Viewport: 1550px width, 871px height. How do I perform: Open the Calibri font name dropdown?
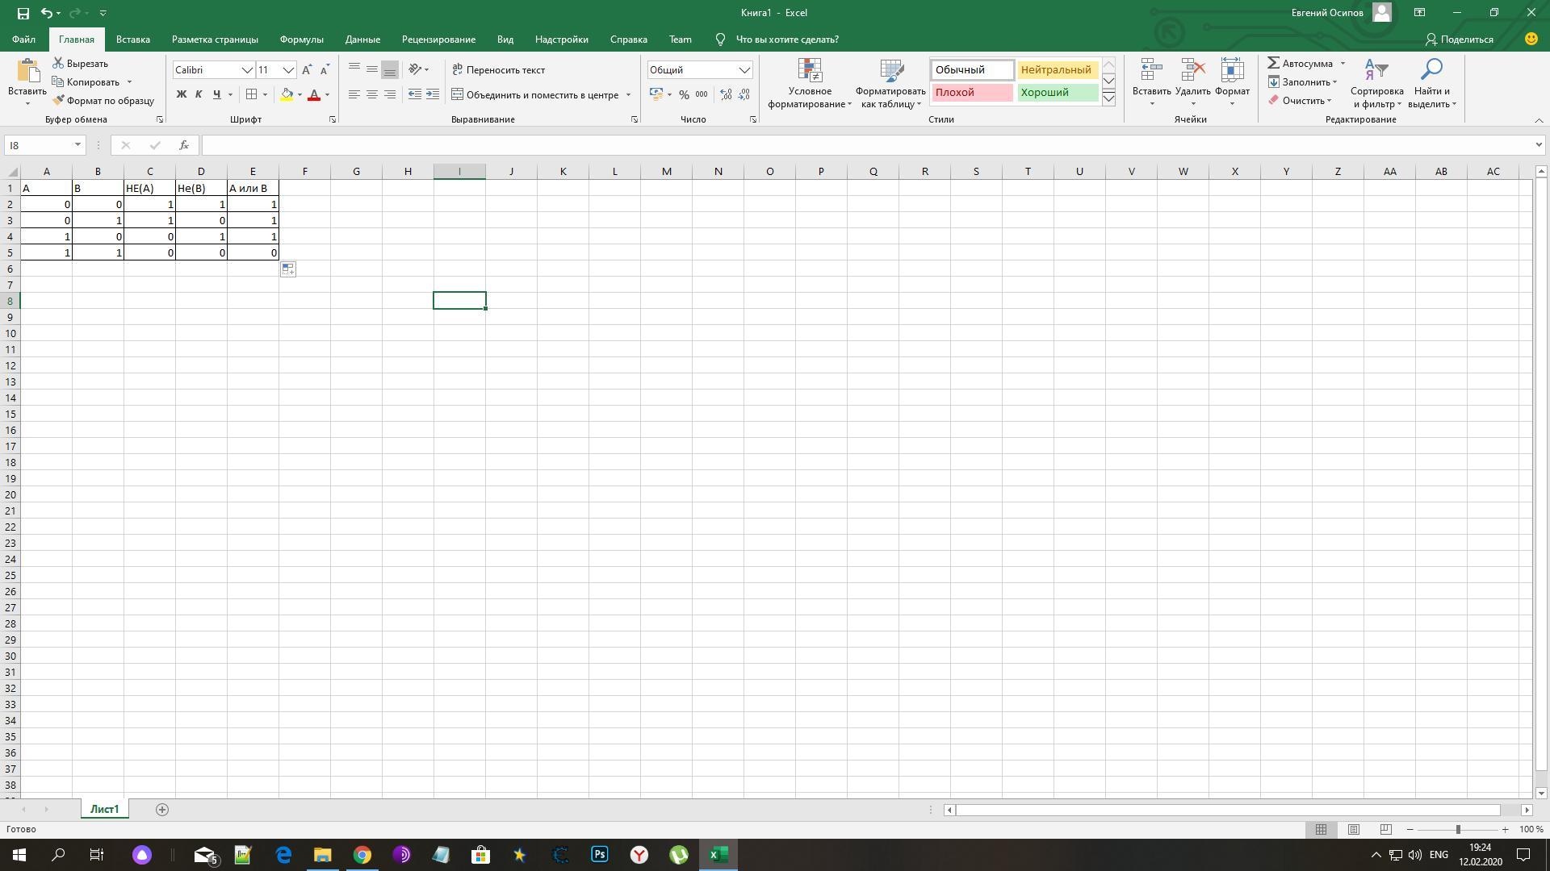(247, 70)
